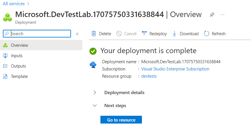251x127 pixels.
Task: Collapse the sidebar using the double chevron
Action: (x=77, y=34)
